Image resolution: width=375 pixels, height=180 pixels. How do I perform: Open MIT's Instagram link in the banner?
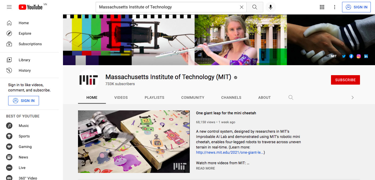(x=358, y=56)
